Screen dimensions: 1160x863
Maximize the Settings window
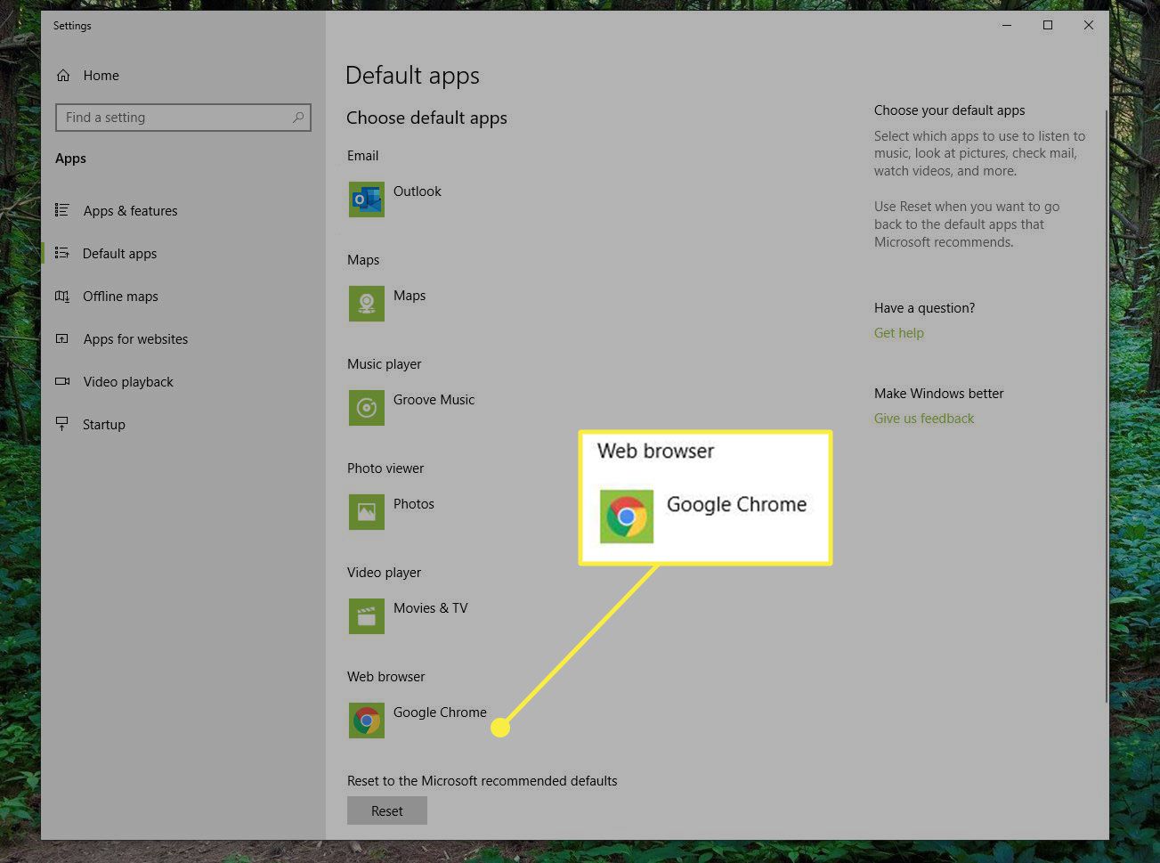pyautogui.click(x=1048, y=25)
